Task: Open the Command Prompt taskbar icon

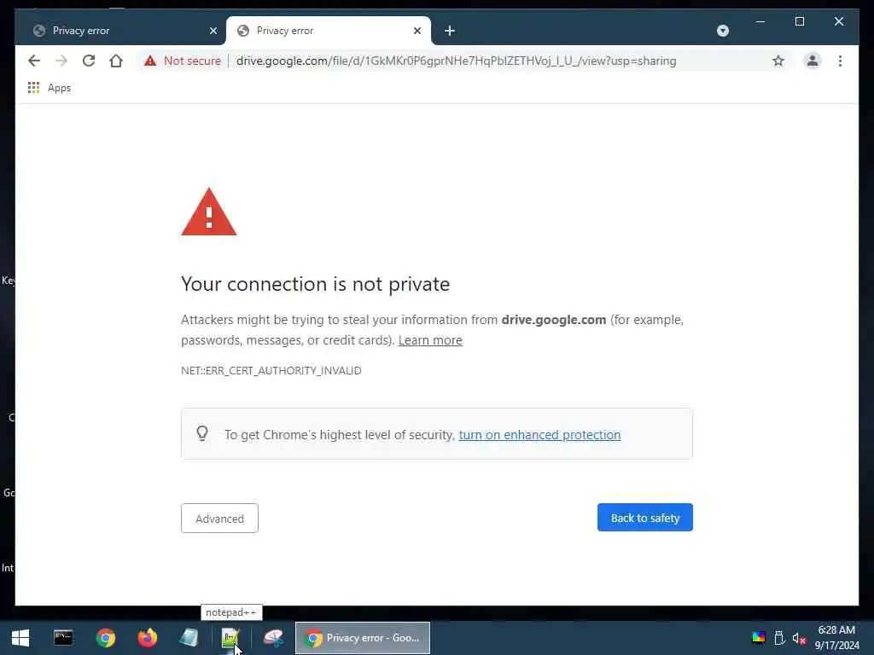Action: pos(63,638)
